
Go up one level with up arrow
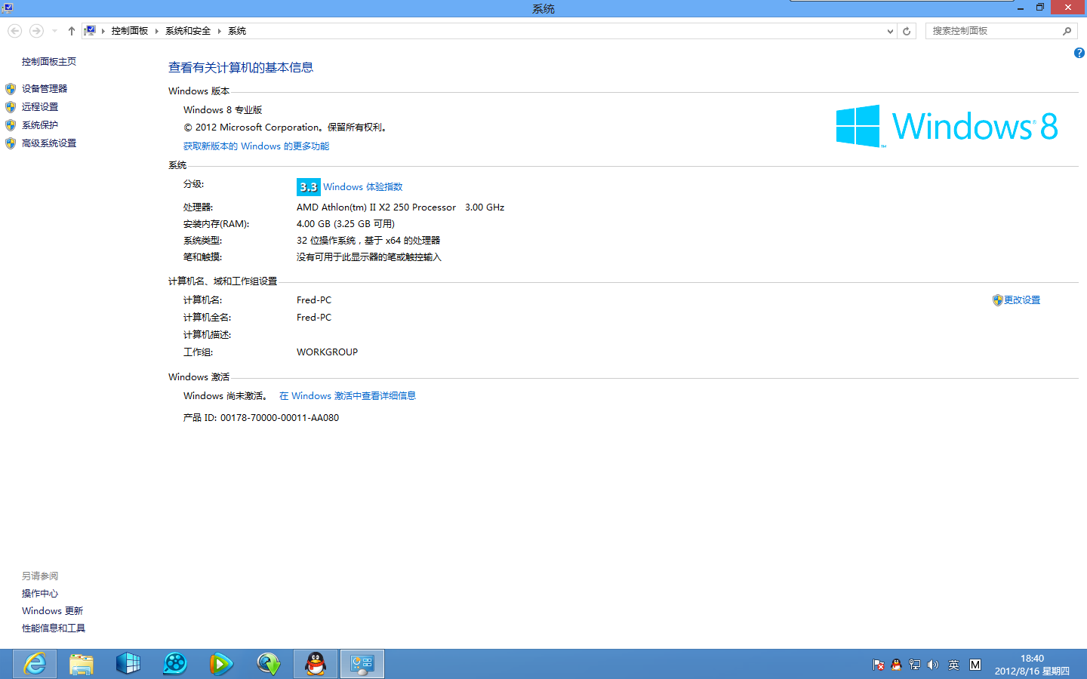(72, 31)
